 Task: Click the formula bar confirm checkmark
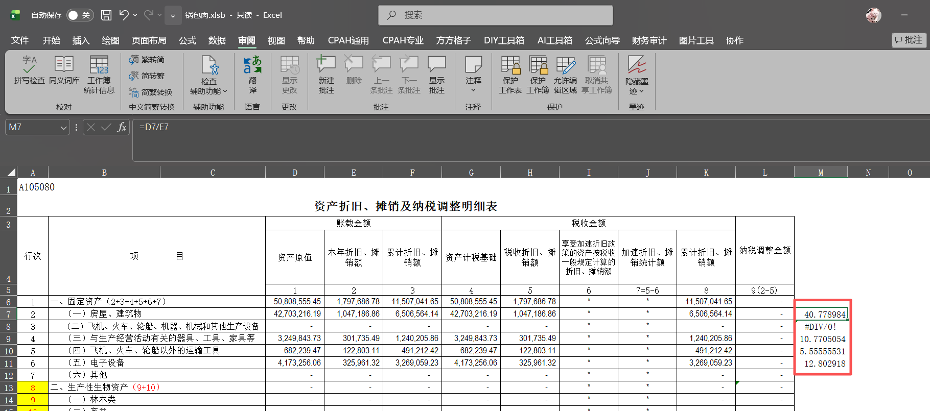pyautogui.click(x=106, y=127)
